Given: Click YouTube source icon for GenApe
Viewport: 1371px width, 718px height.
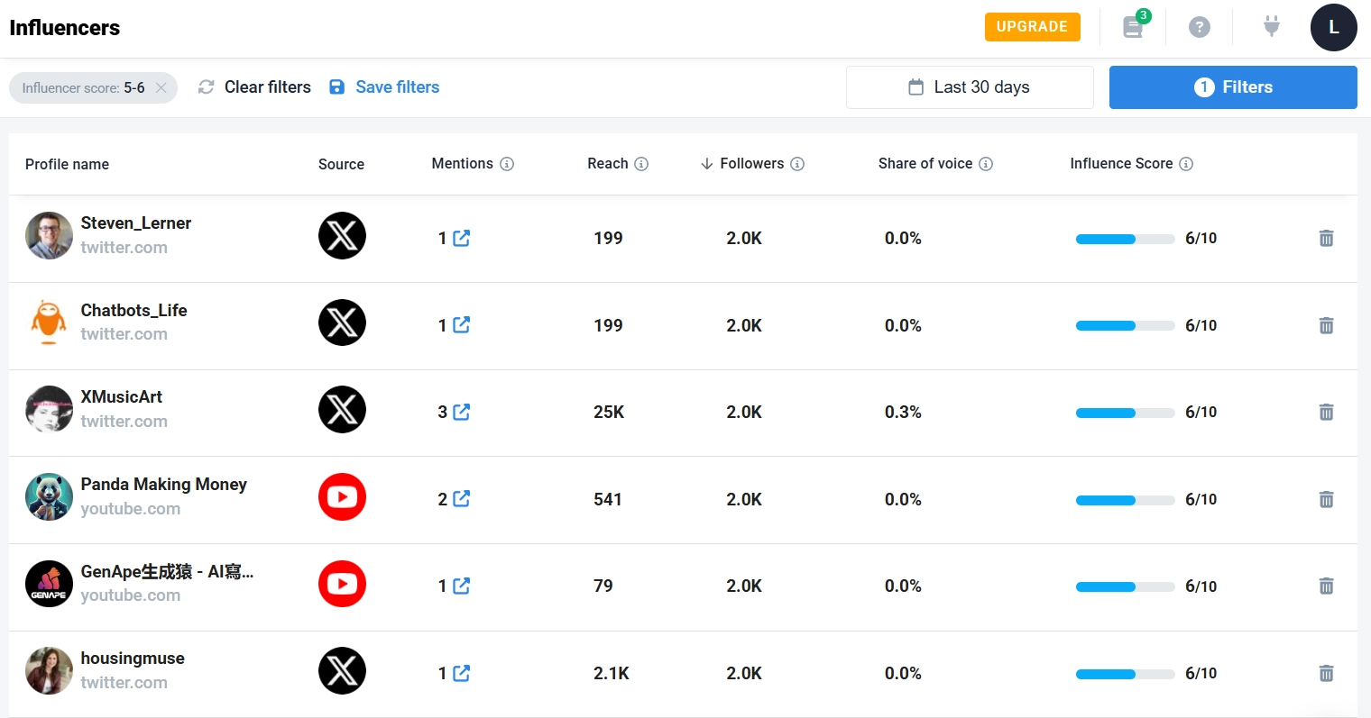Looking at the screenshot, I should 342,584.
